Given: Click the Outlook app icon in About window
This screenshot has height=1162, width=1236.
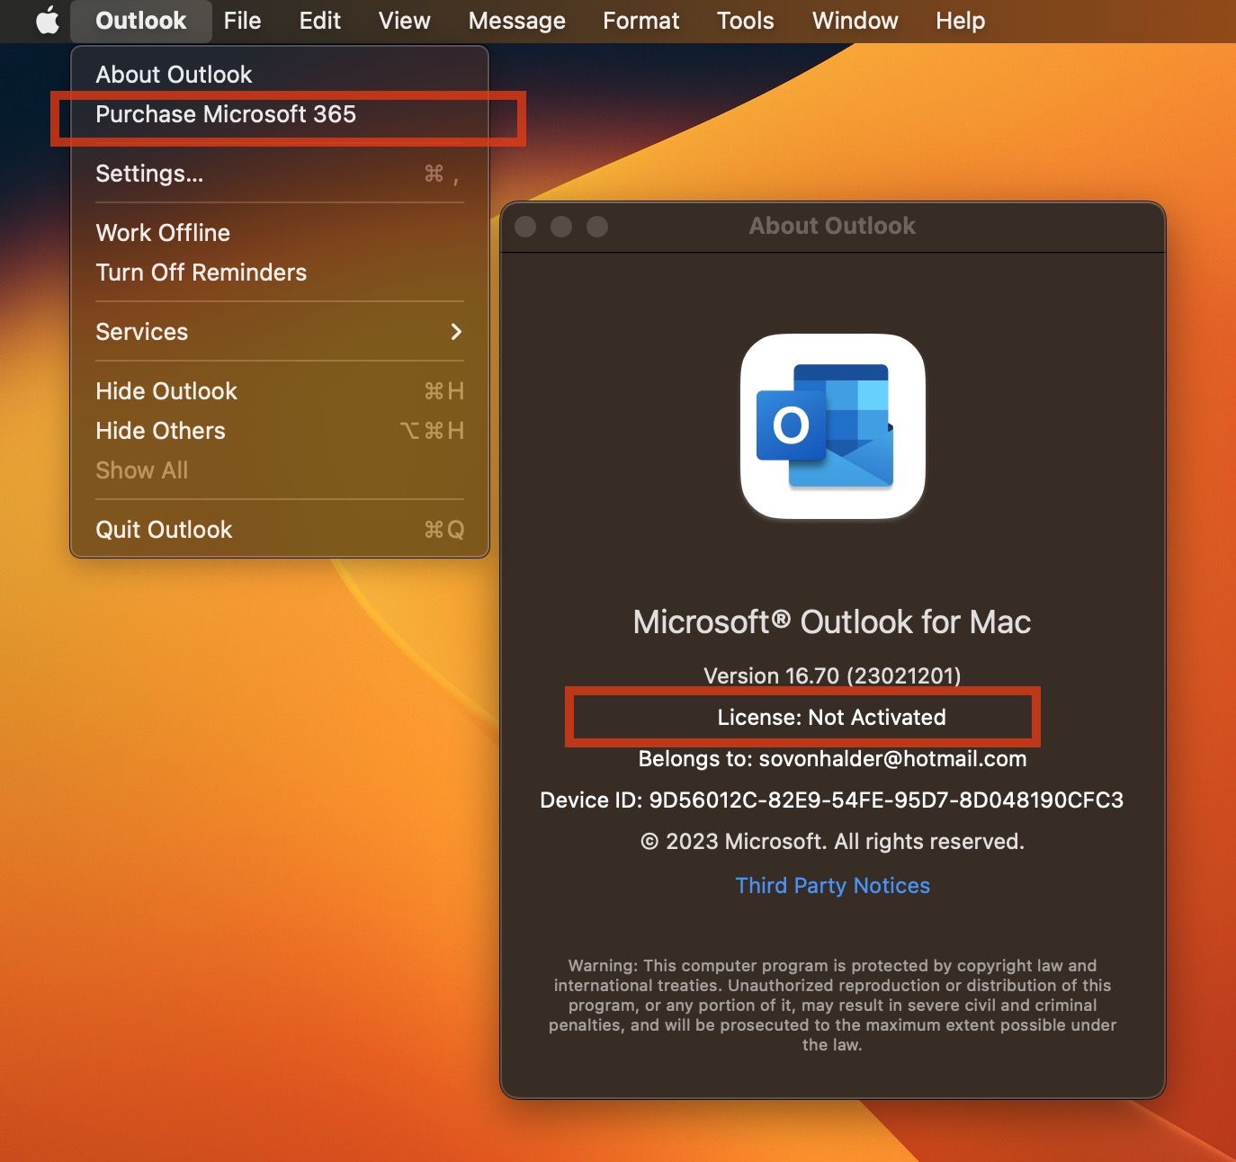Looking at the screenshot, I should coord(832,426).
